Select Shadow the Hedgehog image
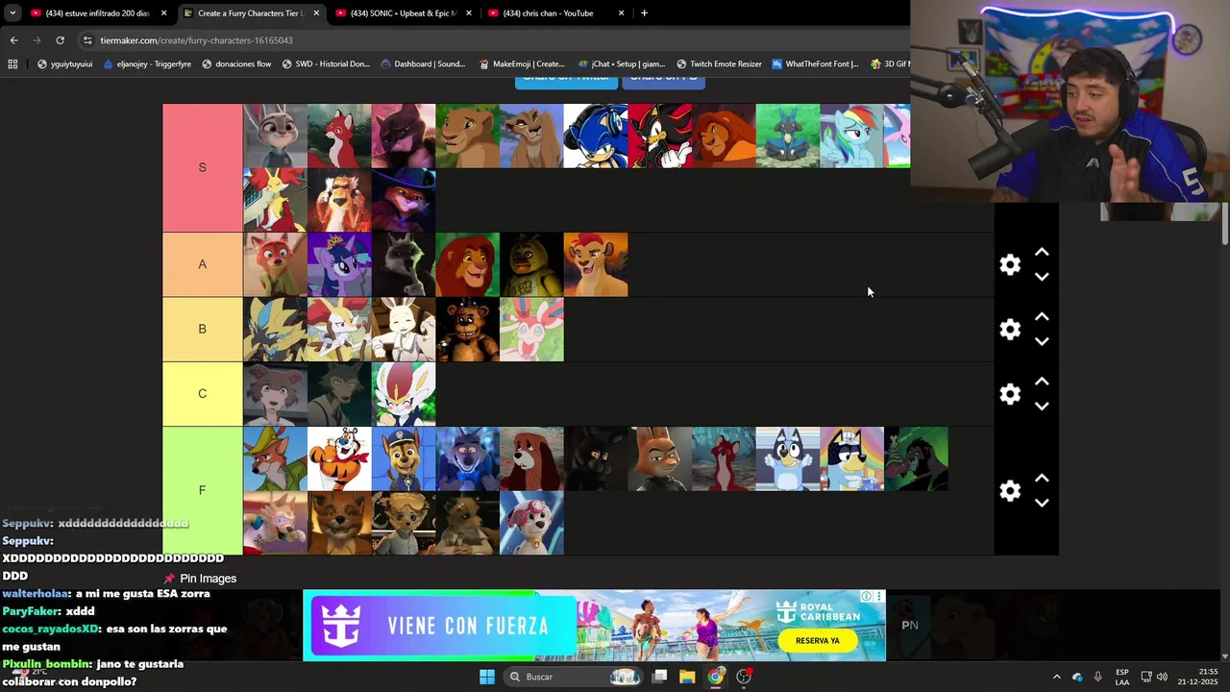The width and height of the screenshot is (1230, 692). [660, 136]
